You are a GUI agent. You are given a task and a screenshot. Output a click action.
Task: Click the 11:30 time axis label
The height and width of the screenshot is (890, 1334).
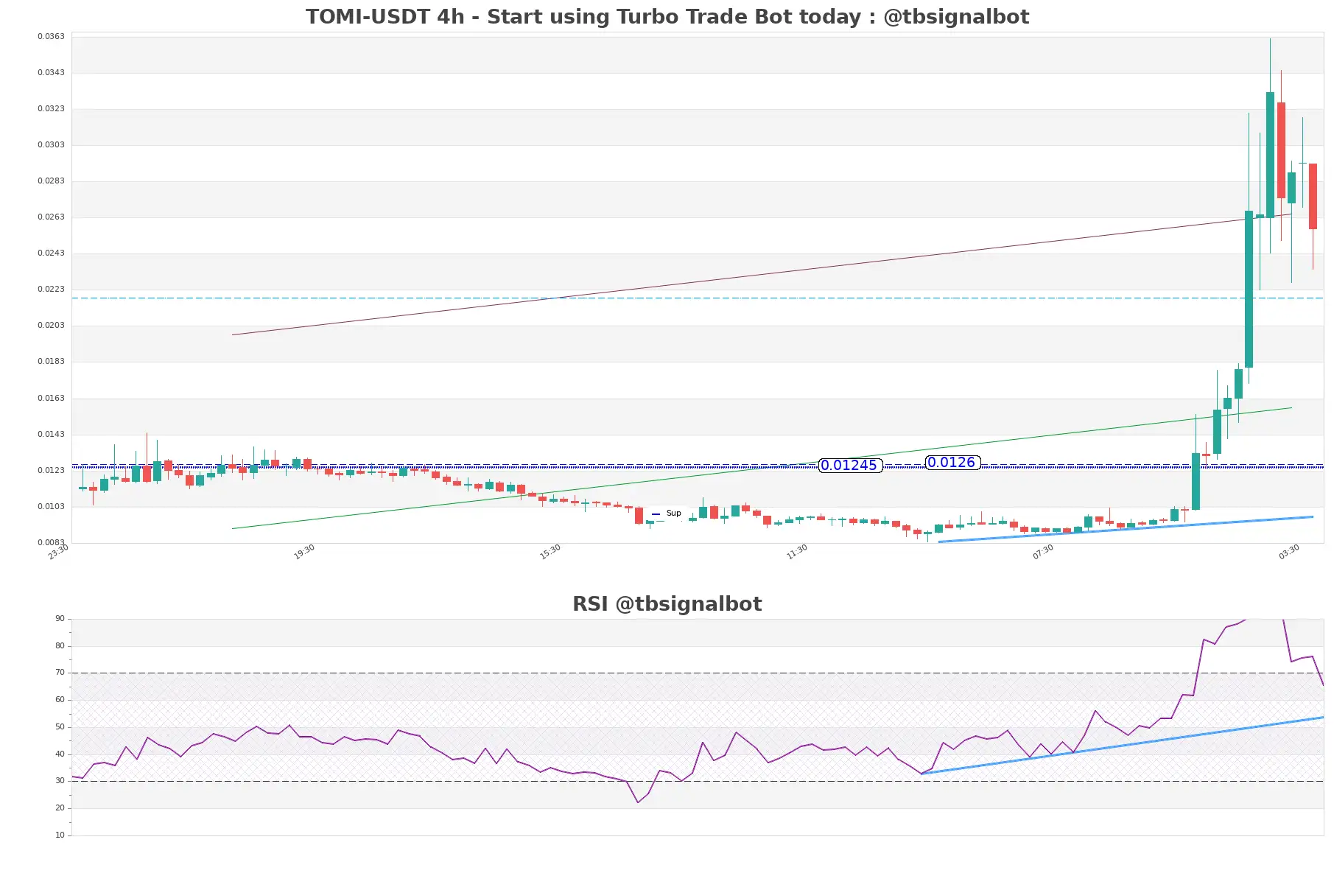pyautogui.click(x=797, y=552)
